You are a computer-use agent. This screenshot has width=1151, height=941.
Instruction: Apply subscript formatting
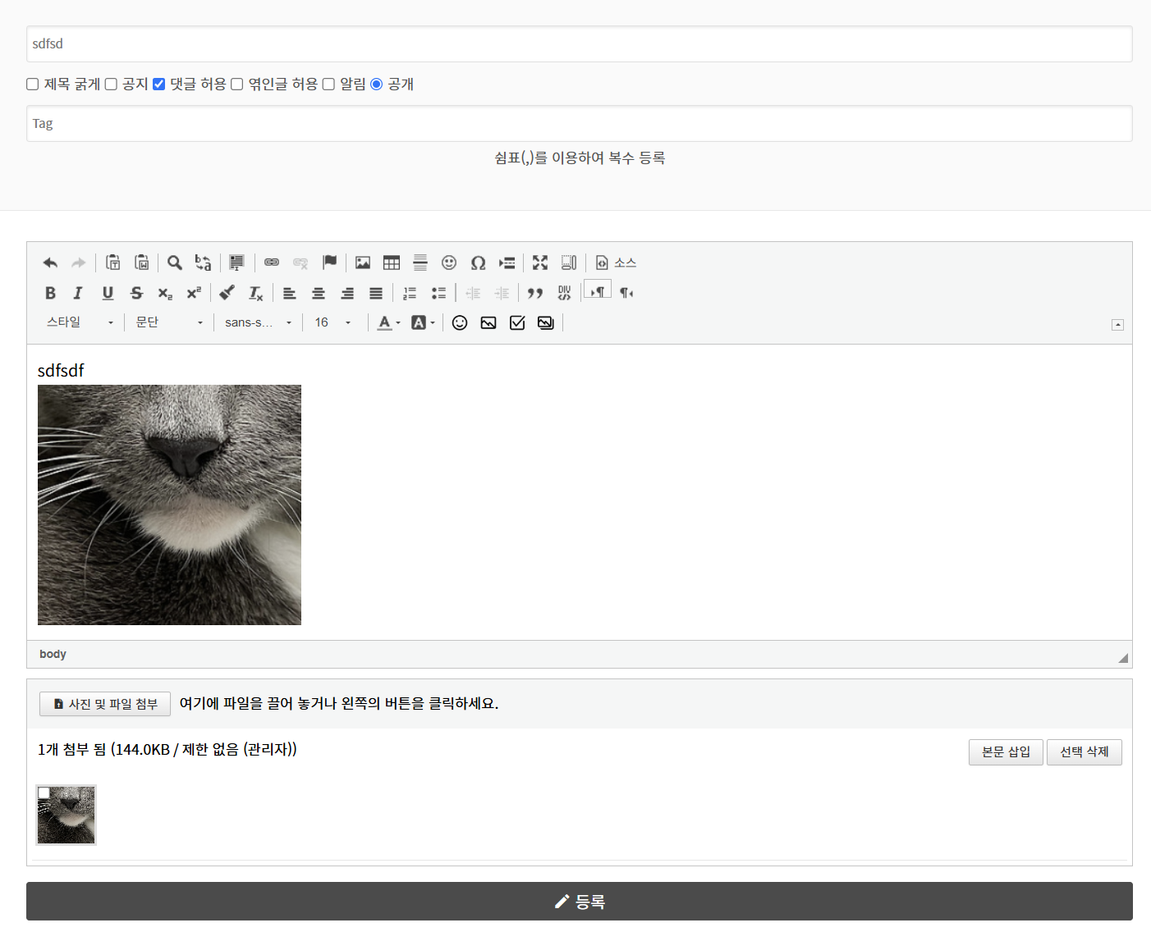tap(165, 293)
